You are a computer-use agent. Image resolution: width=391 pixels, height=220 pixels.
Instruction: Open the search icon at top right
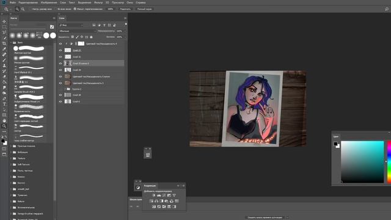(387, 9)
